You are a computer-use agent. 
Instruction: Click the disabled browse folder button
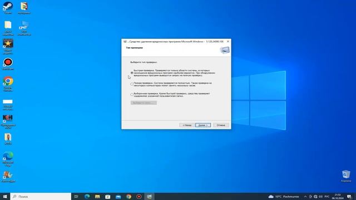pos(144,103)
